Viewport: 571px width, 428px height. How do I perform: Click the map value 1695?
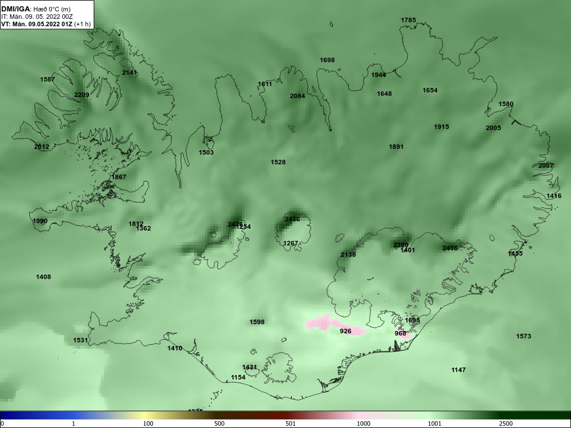coord(412,321)
